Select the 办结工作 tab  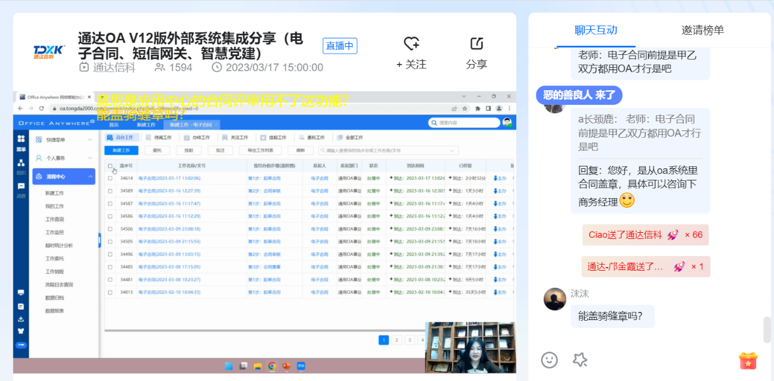click(196, 138)
